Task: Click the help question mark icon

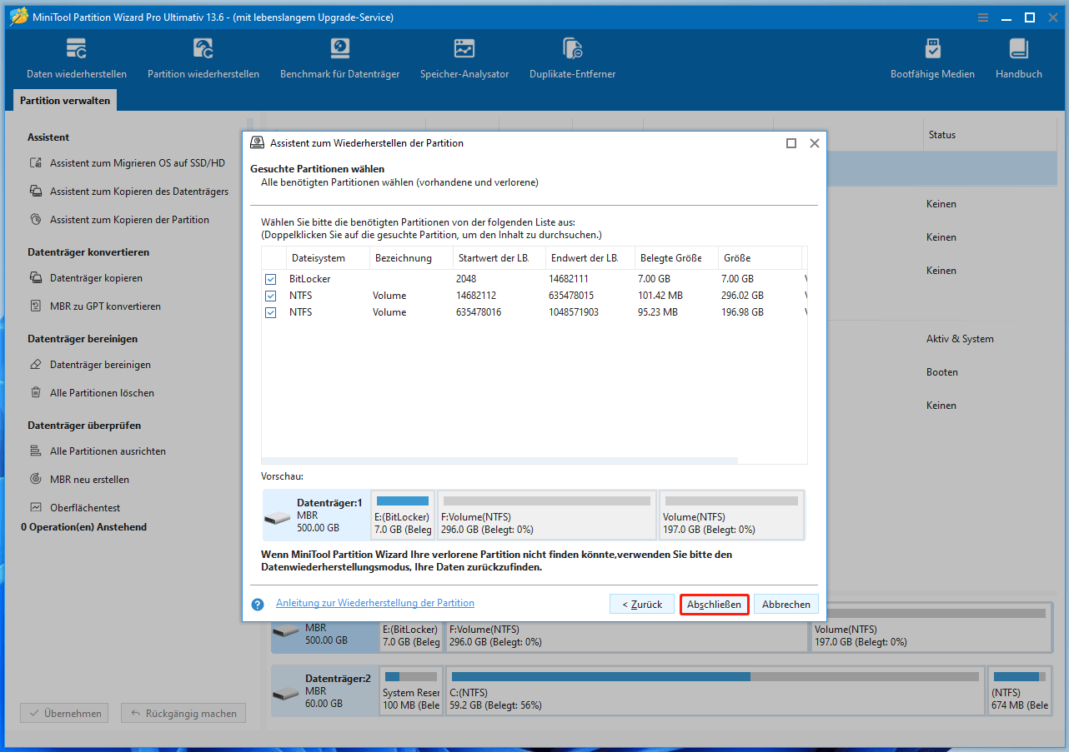Action: pos(258,604)
